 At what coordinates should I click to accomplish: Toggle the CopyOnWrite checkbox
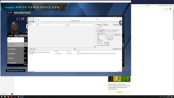pyautogui.click(x=97, y=41)
